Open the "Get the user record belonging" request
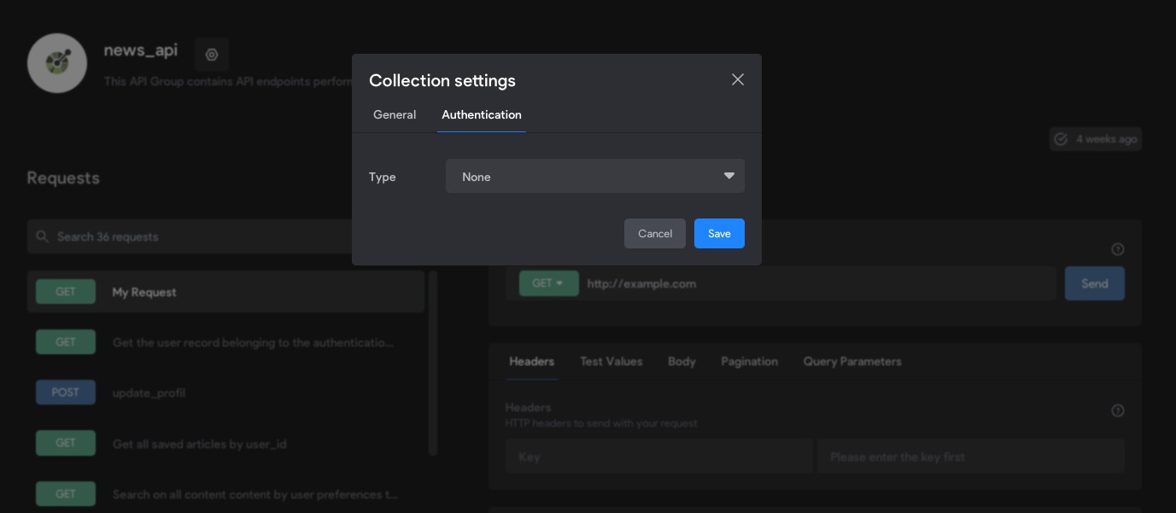This screenshot has width=1176, height=513. point(225,342)
